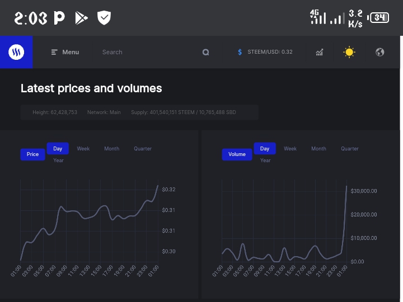Select Year range for Volume chart
This screenshot has width=403, height=302.
[x=265, y=161]
